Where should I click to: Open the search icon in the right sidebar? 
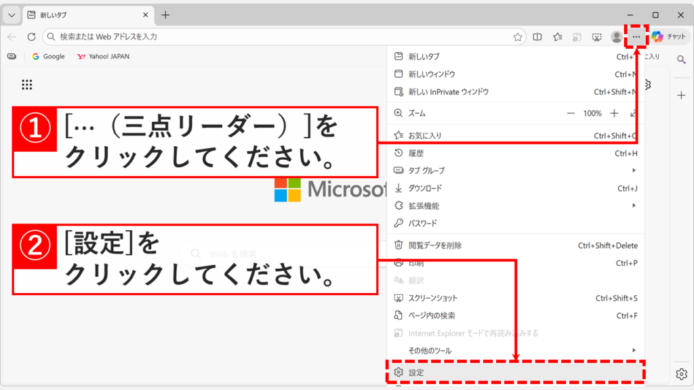[x=682, y=60]
